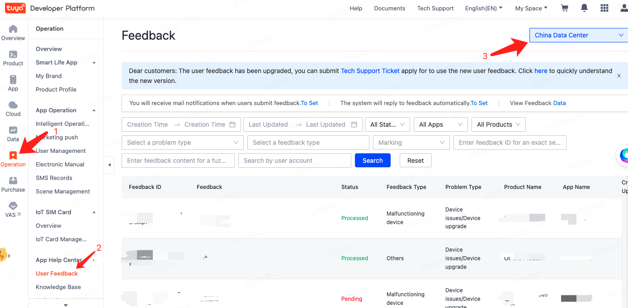The width and height of the screenshot is (628, 308).
Task: Open the All Apps filter dropdown
Action: point(441,124)
